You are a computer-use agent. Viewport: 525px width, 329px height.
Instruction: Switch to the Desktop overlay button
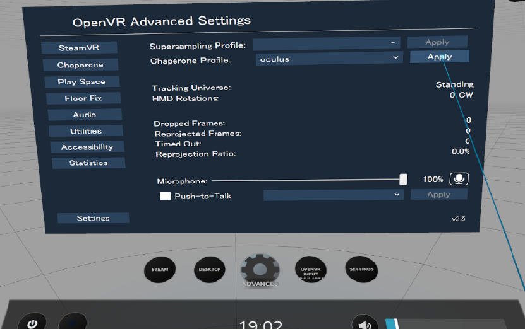tap(210, 270)
